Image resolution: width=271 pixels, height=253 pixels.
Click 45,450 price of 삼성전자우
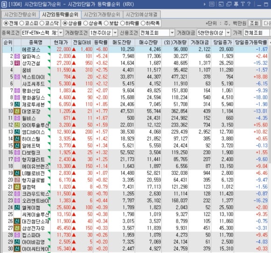tap(64, 228)
